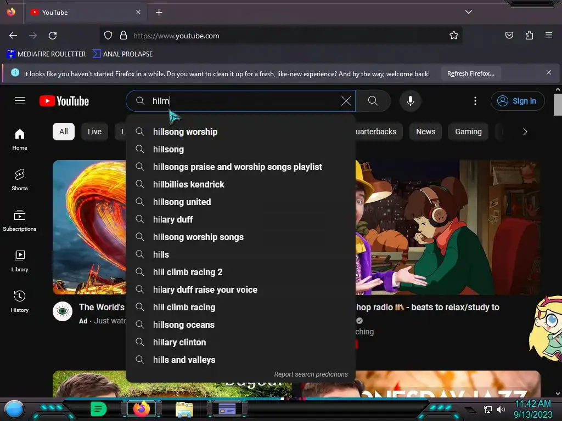This screenshot has width=562, height=421.
Task: Open volume control in system tray
Action: [x=501, y=409]
